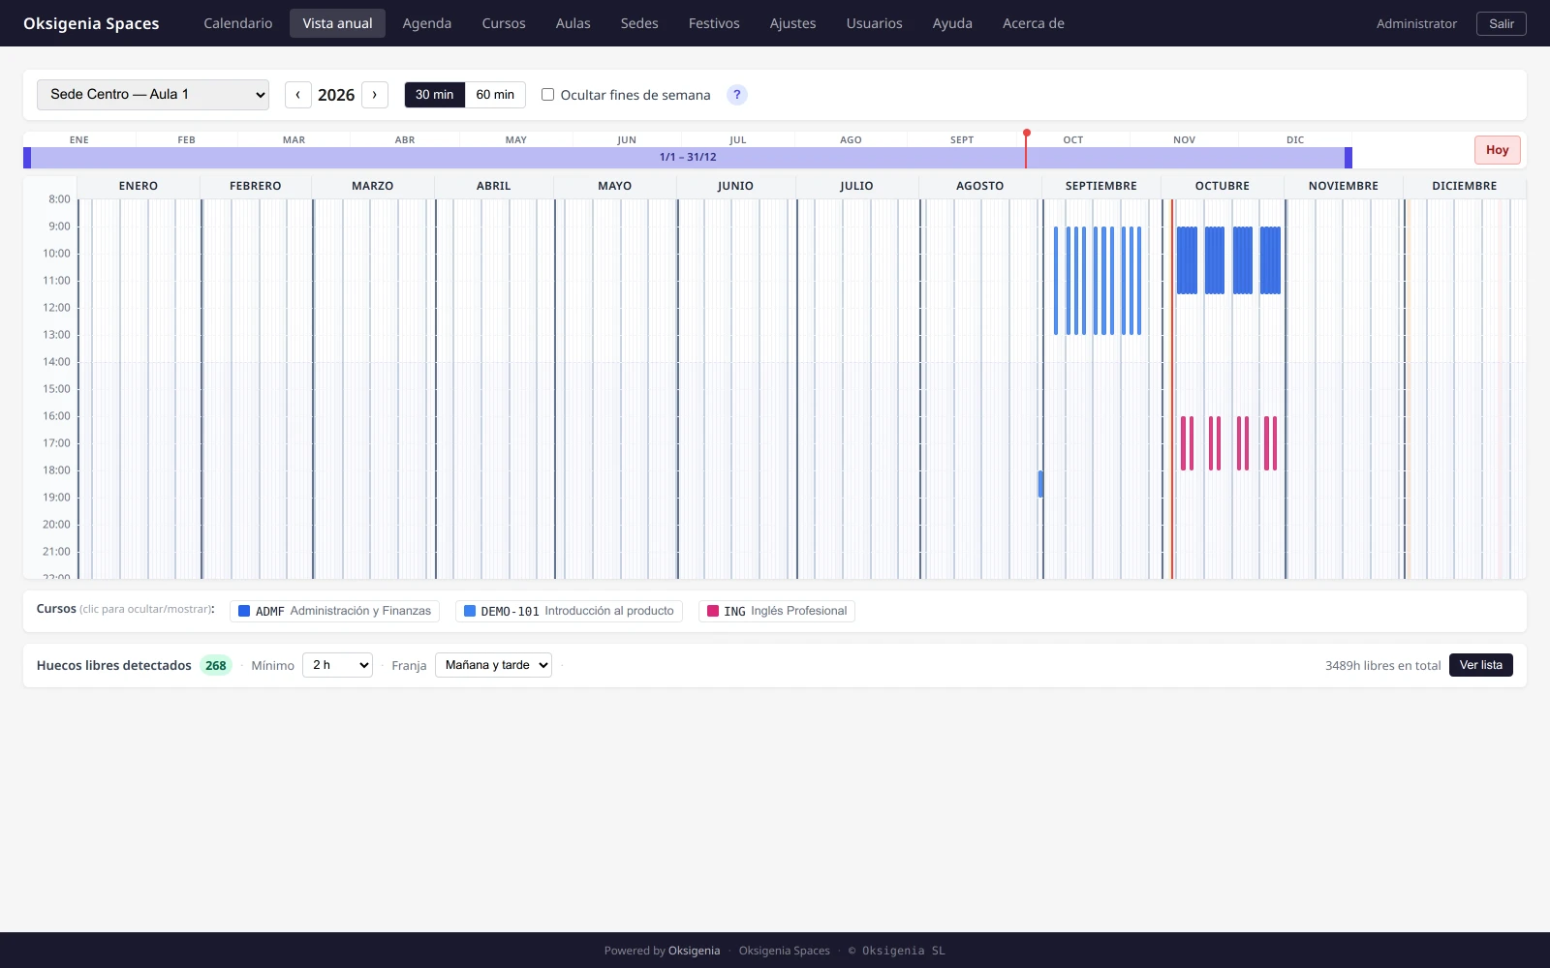Open Ajustes settings page
This screenshot has width=1550, height=968.
click(x=792, y=23)
